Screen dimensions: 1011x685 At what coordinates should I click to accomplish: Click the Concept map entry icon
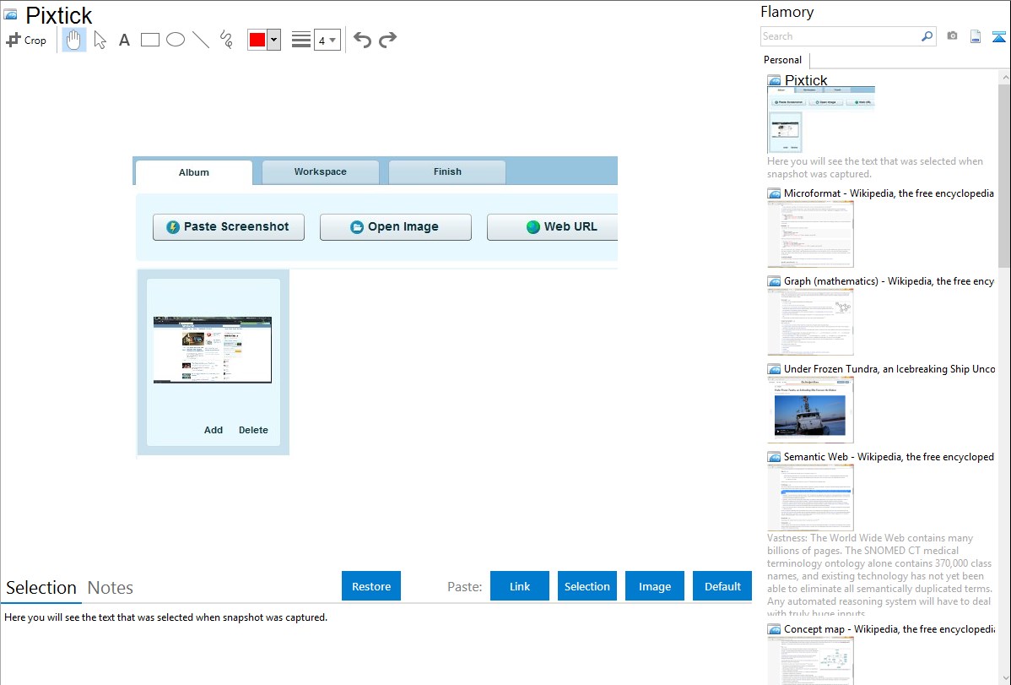[774, 629]
